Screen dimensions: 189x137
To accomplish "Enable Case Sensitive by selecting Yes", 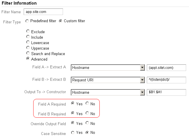I will click(73, 133).
